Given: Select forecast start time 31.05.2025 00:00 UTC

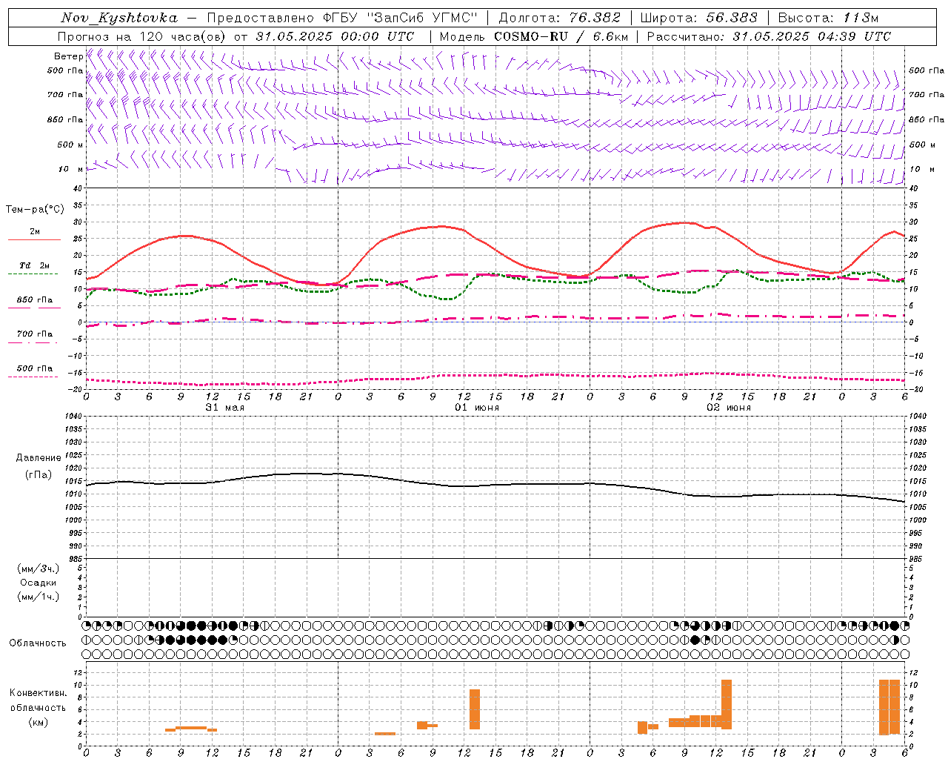Looking at the screenshot, I should [x=335, y=36].
